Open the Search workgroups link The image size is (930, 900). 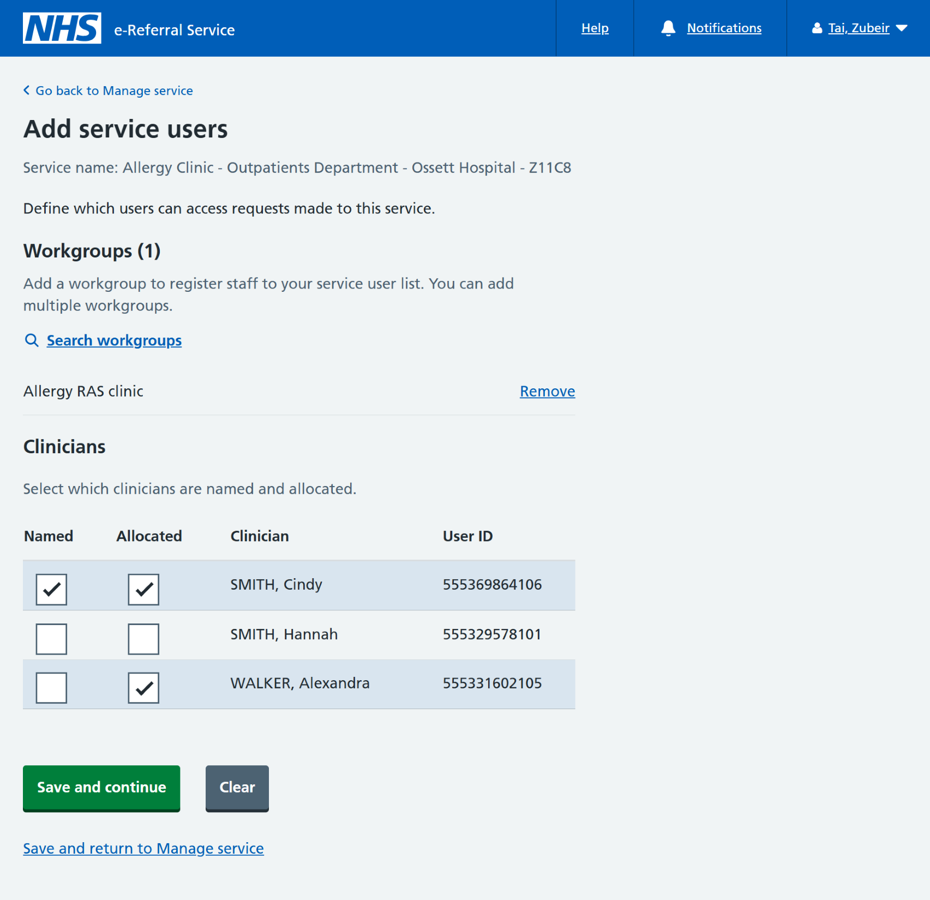[x=114, y=340]
